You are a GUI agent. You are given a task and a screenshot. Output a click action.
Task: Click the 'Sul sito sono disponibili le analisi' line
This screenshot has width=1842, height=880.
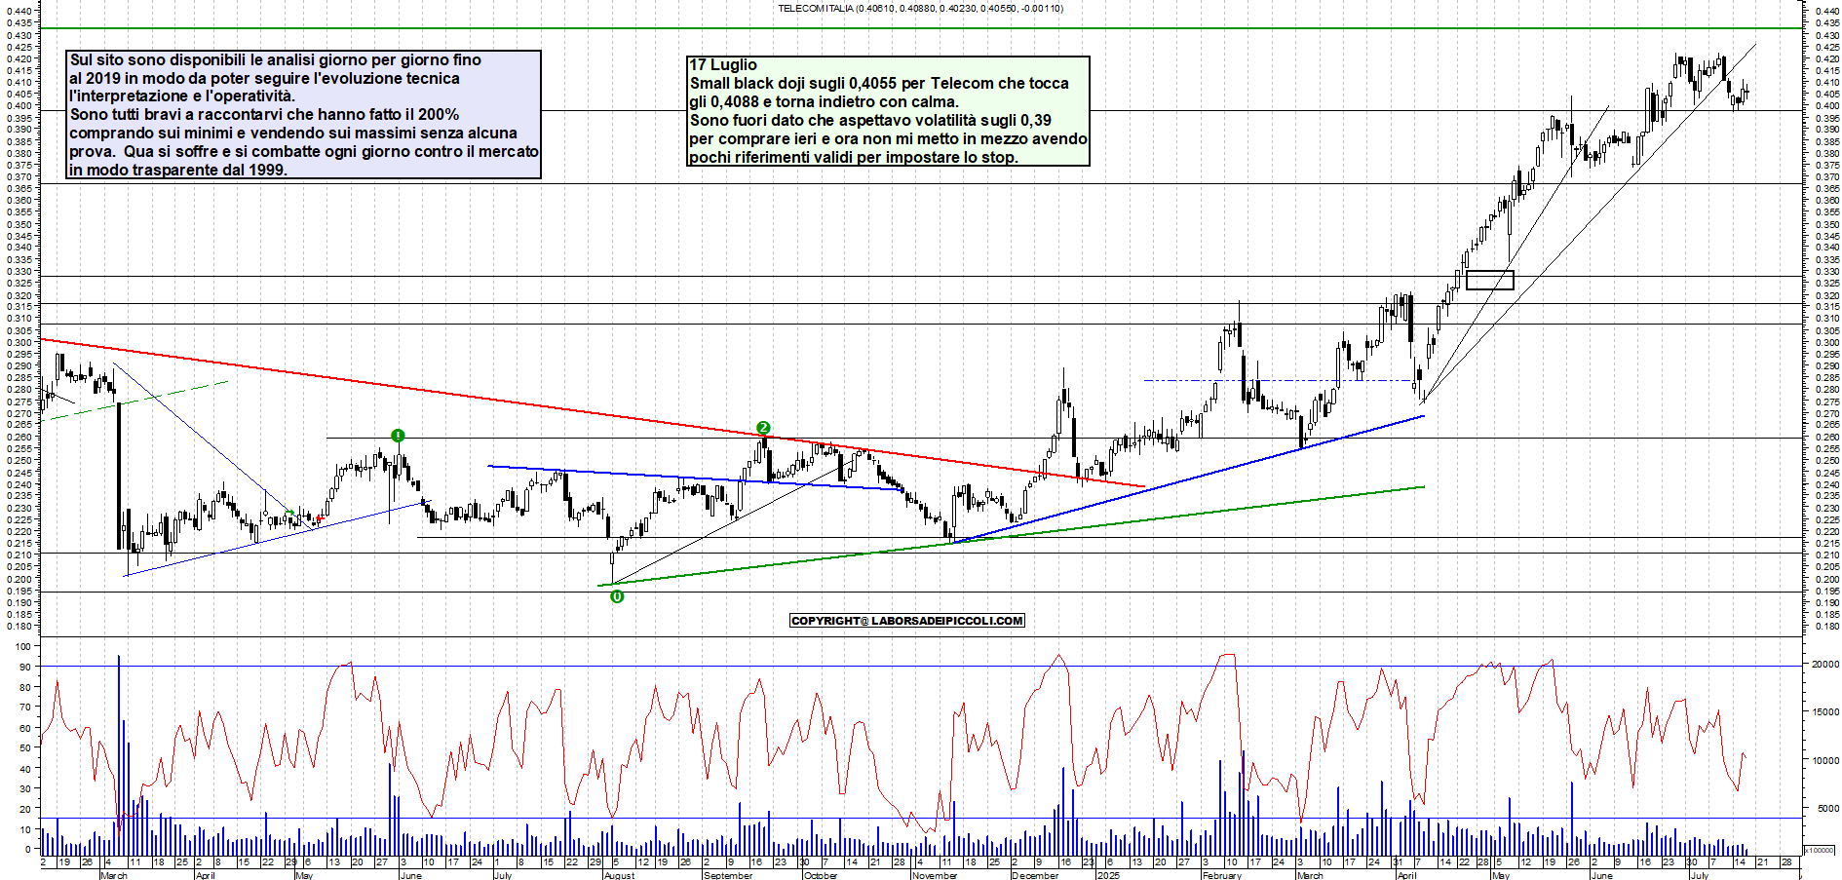click(x=276, y=60)
